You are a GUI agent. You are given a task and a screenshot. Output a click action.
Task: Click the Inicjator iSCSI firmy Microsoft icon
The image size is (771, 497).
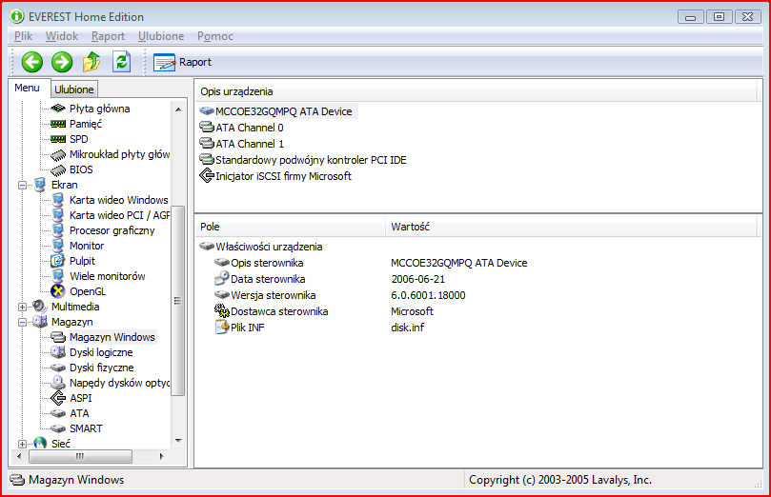[207, 175]
